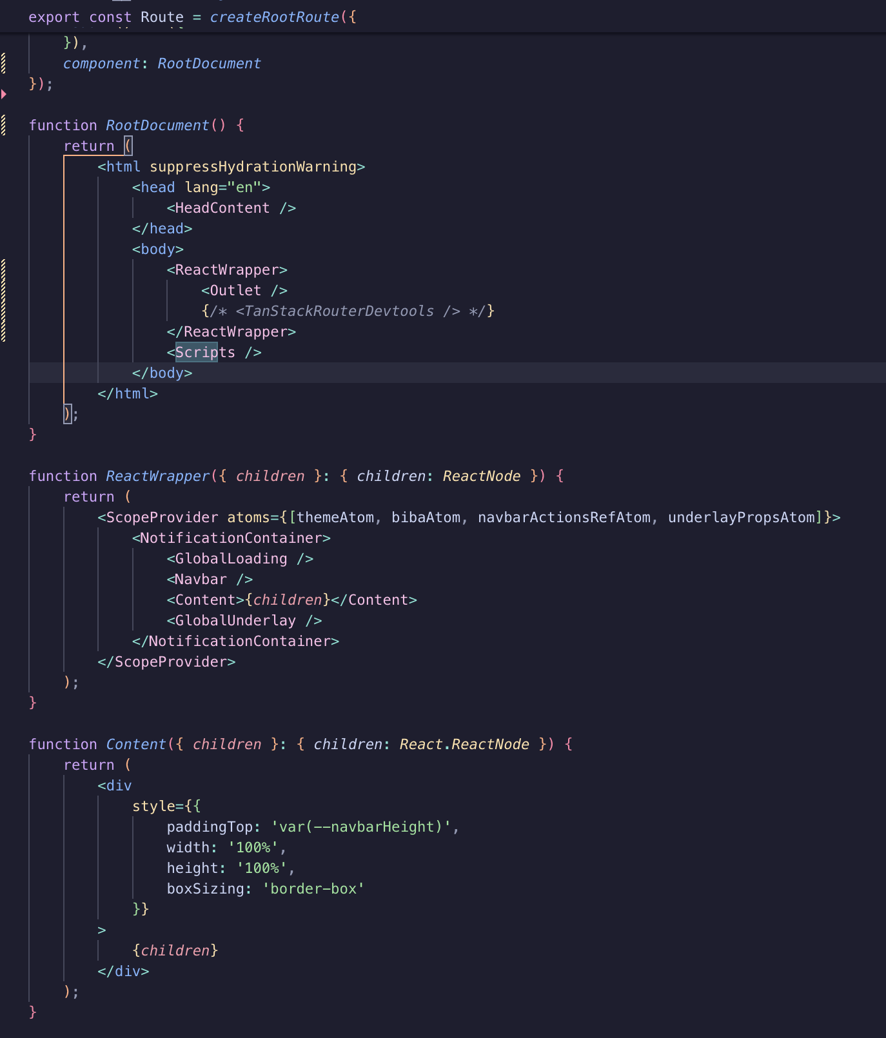The image size is (886, 1038).
Task: Click "themeAtom" in the atoms array
Action: tap(335, 518)
